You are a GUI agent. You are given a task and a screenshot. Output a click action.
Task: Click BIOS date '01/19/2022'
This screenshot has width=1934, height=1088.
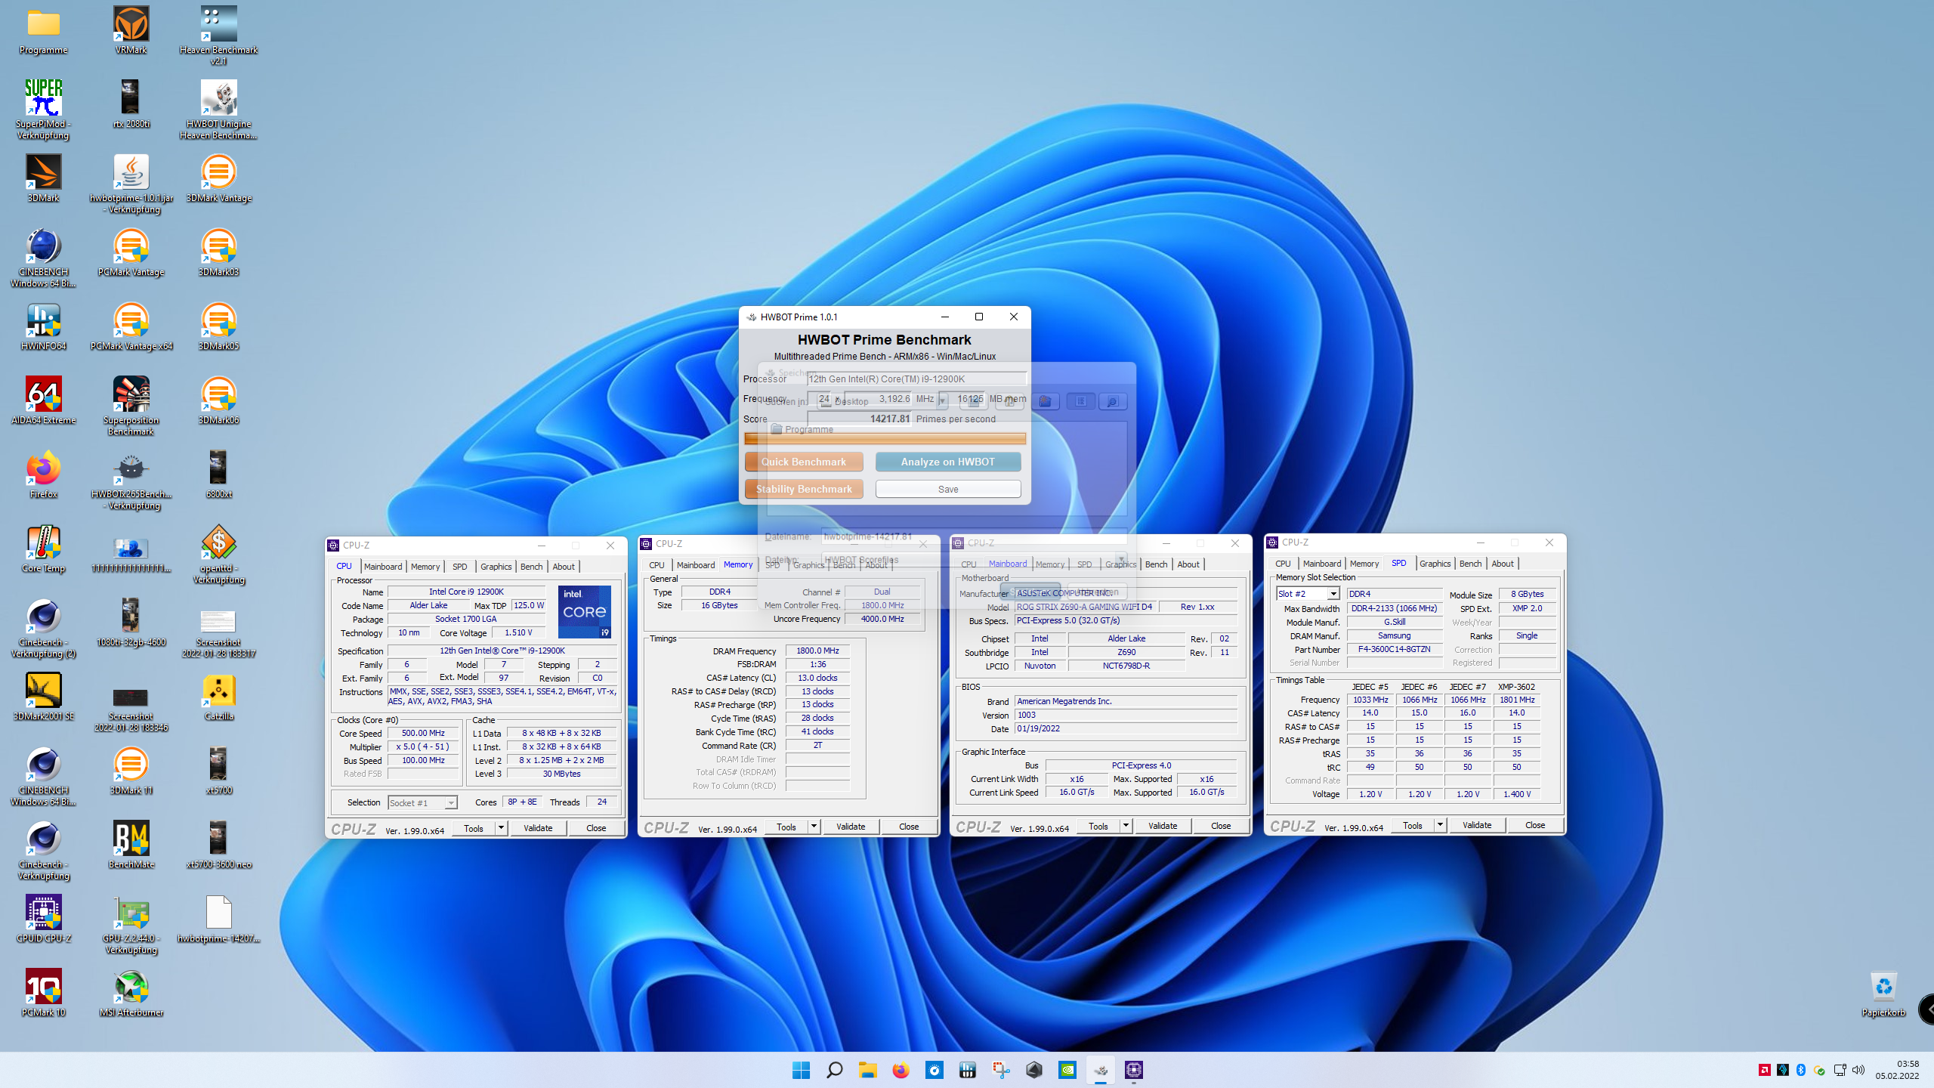coord(1126,729)
